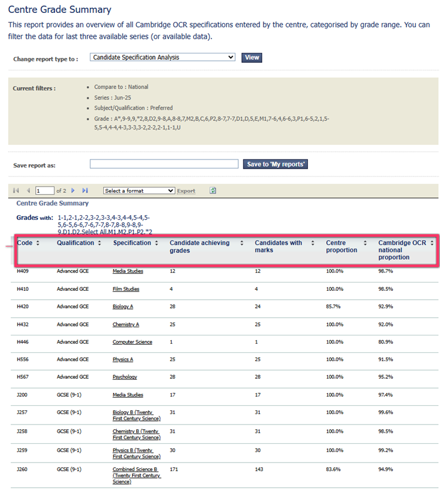
Task: Open the Computer Science specification link
Action: 132,342
